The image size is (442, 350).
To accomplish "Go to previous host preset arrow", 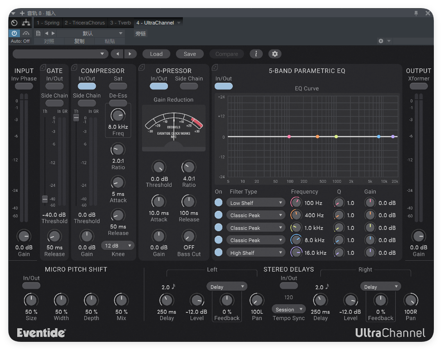I will click(x=46, y=33).
